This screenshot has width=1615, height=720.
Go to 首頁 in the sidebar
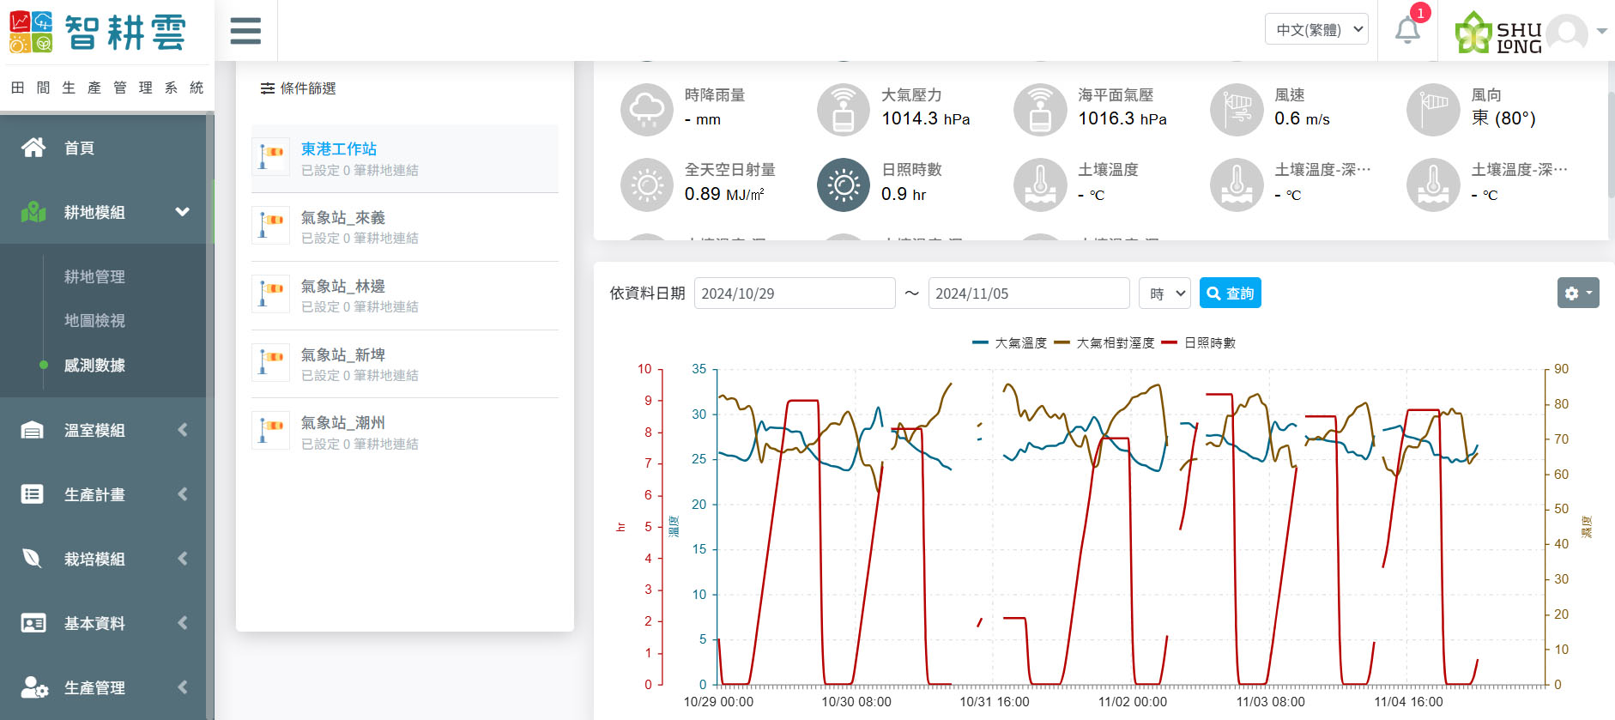tap(79, 148)
